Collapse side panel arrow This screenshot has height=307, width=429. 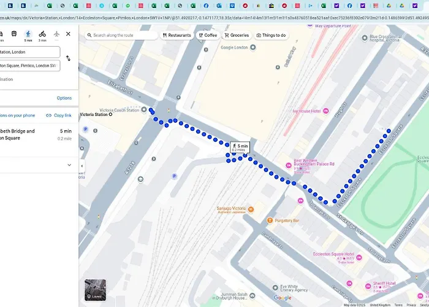tap(82, 166)
